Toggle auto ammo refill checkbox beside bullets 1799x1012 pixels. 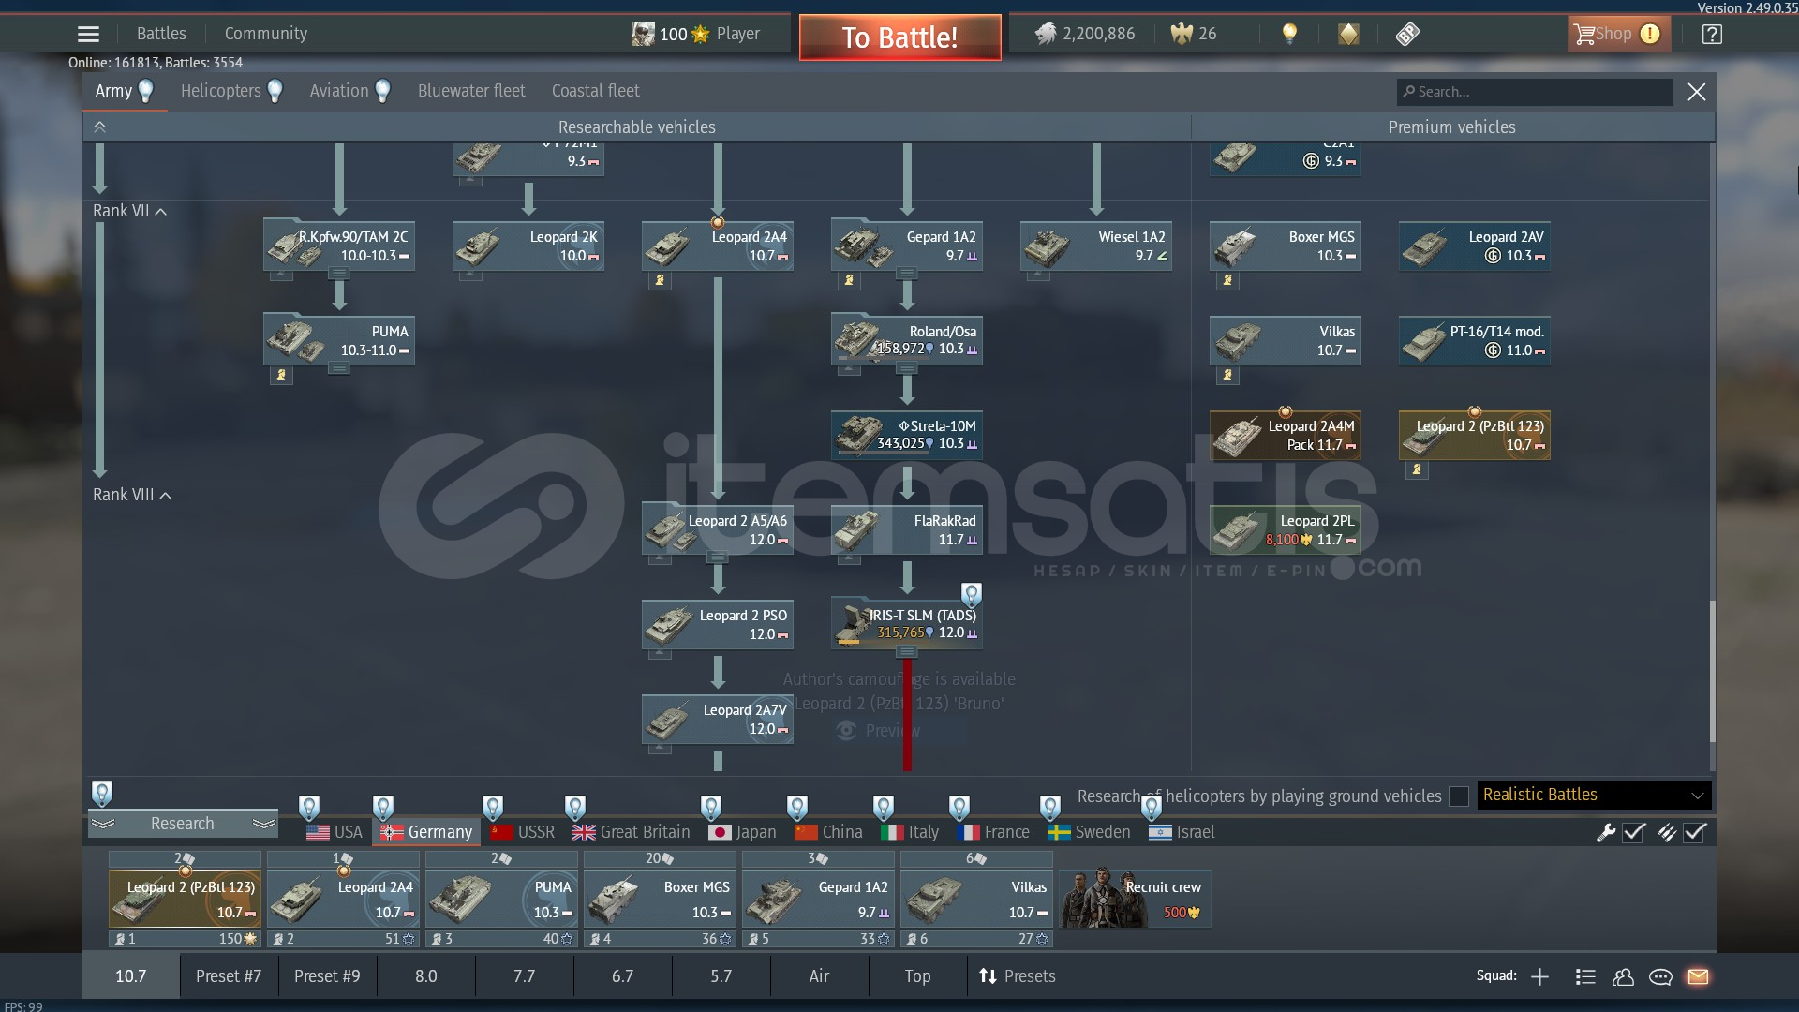[x=1695, y=832]
